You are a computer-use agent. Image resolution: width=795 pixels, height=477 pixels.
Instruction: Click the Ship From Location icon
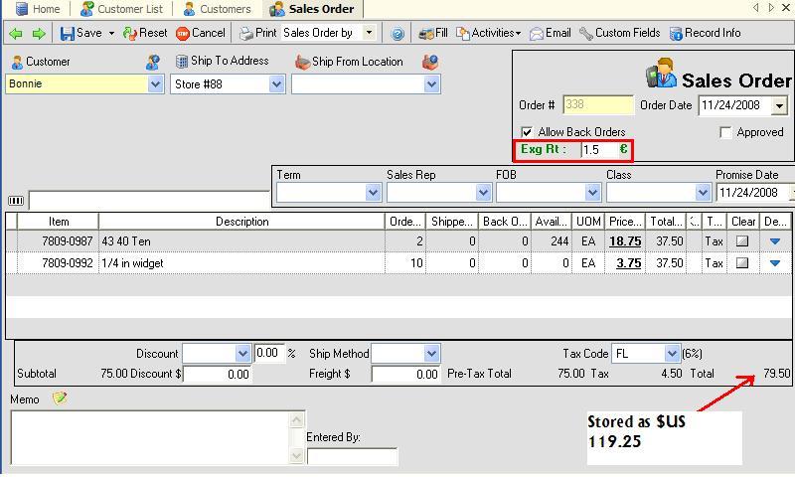click(303, 62)
